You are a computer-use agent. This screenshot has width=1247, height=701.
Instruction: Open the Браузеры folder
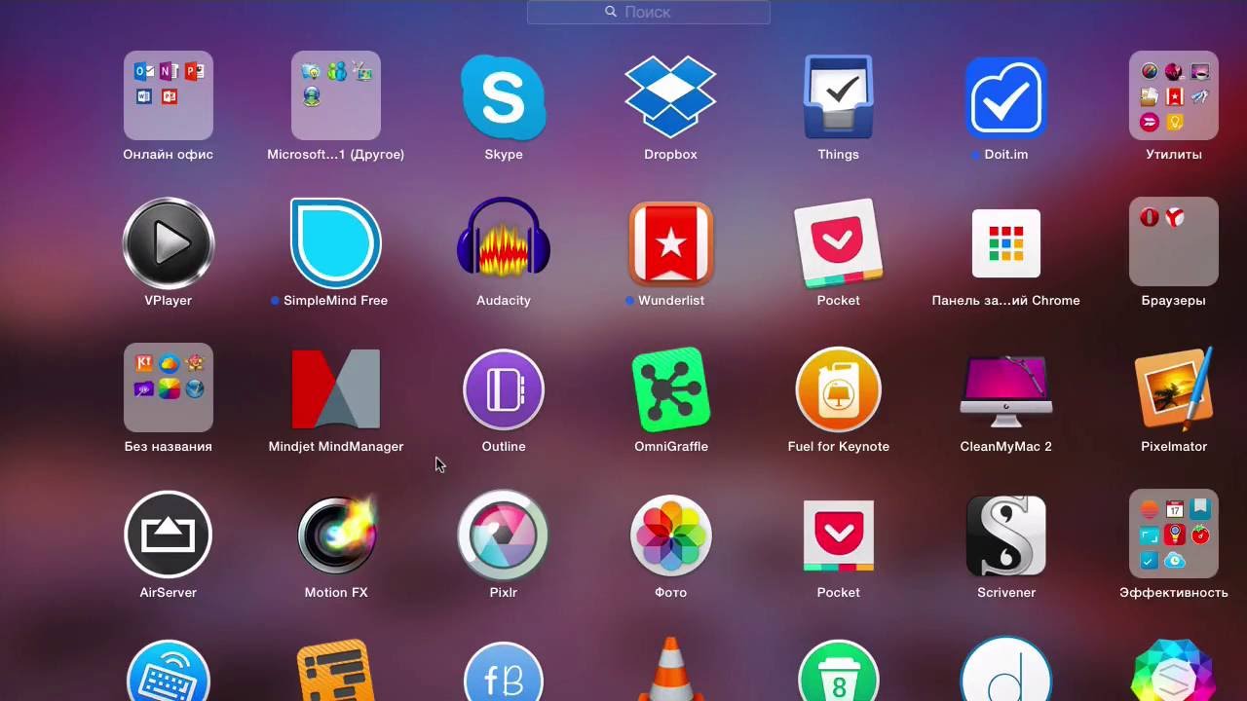tap(1174, 241)
